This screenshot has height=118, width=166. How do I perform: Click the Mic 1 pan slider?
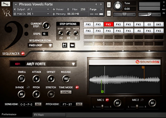click(x=102, y=107)
